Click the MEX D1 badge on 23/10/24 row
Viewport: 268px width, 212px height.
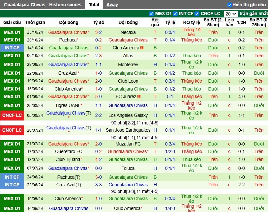12,32
